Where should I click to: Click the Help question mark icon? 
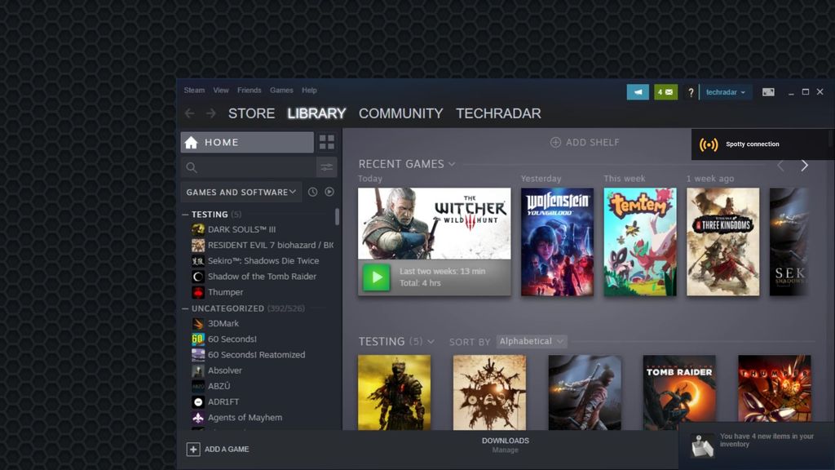[x=691, y=92]
